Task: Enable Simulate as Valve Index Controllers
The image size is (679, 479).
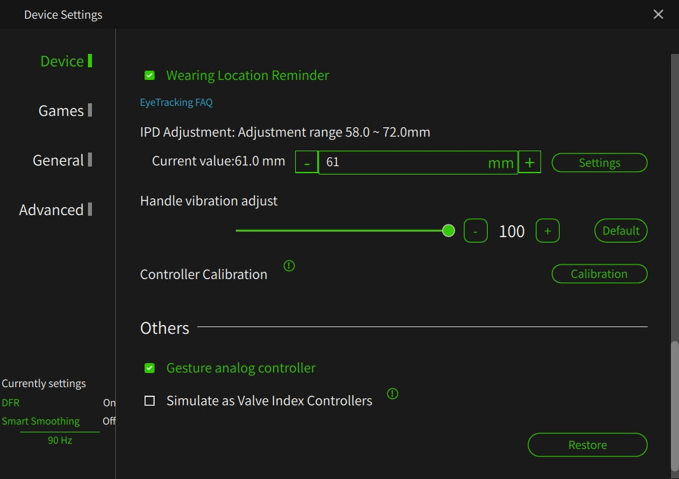Action: point(150,400)
